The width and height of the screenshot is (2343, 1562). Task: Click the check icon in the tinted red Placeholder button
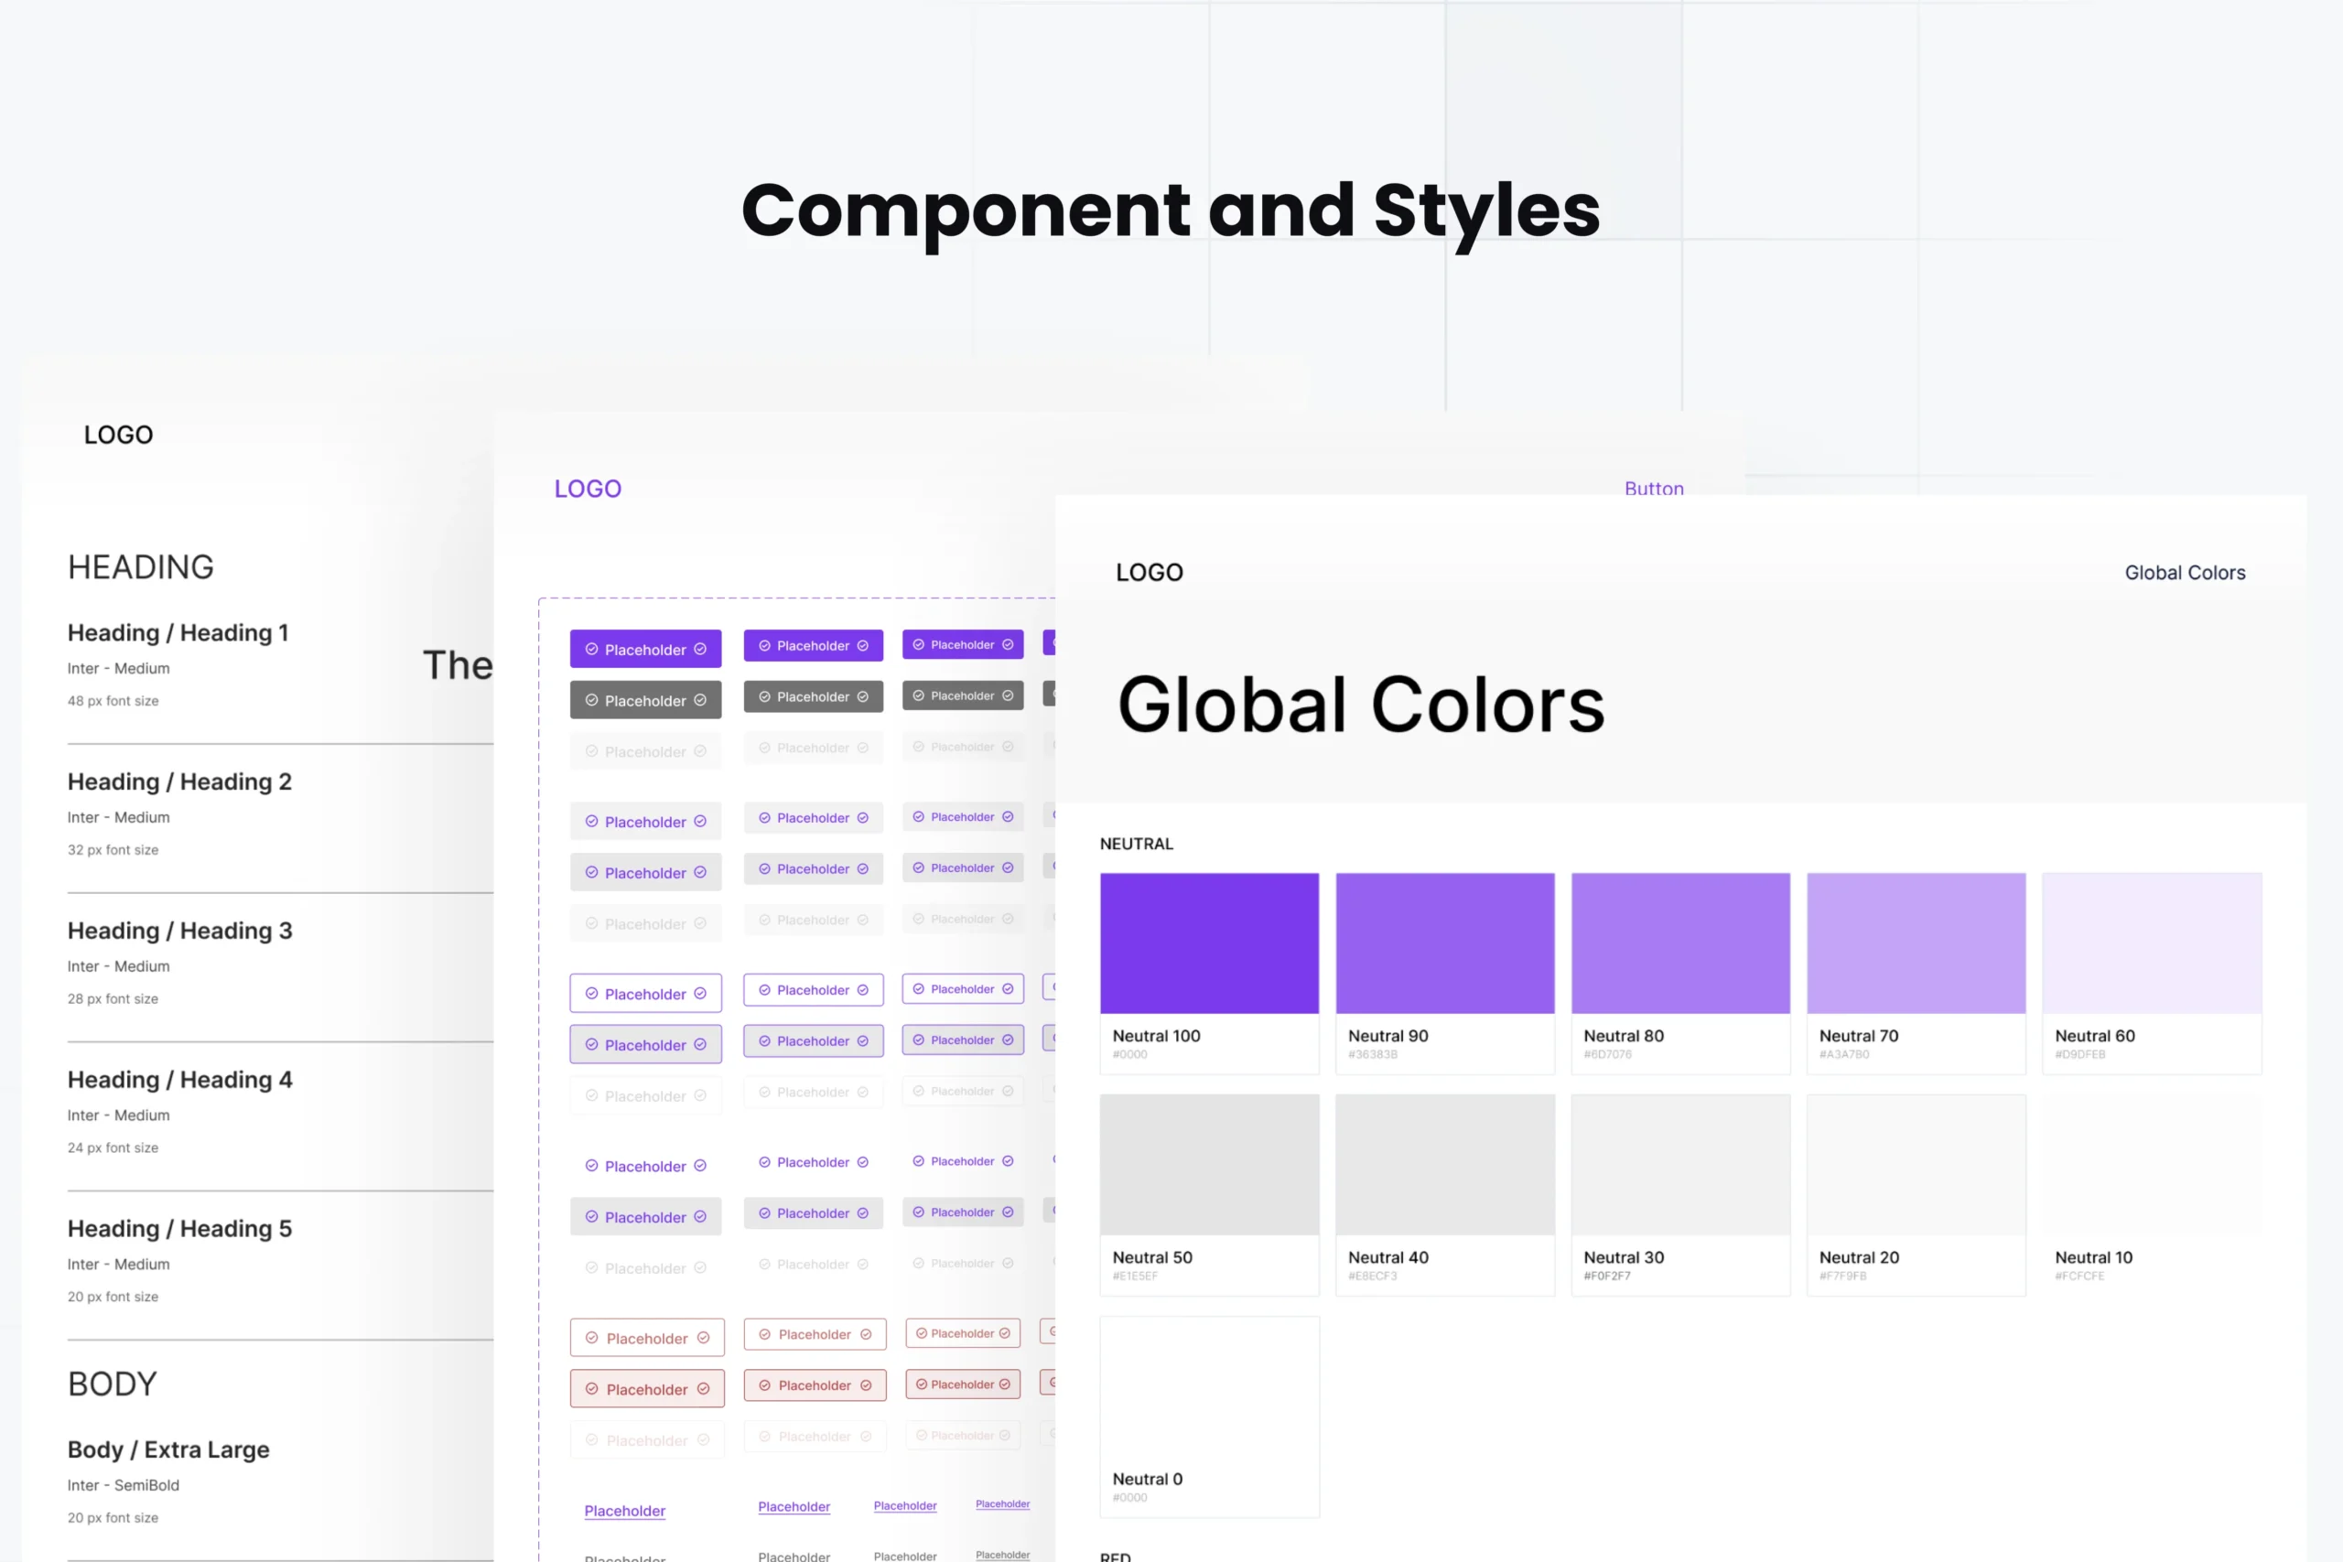point(594,1390)
